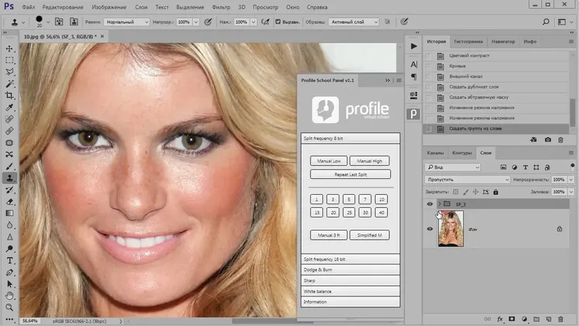Open the Заливка fill slider arrow
The height and width of the screenshot is (326, 579).
(x=571, y=192)
